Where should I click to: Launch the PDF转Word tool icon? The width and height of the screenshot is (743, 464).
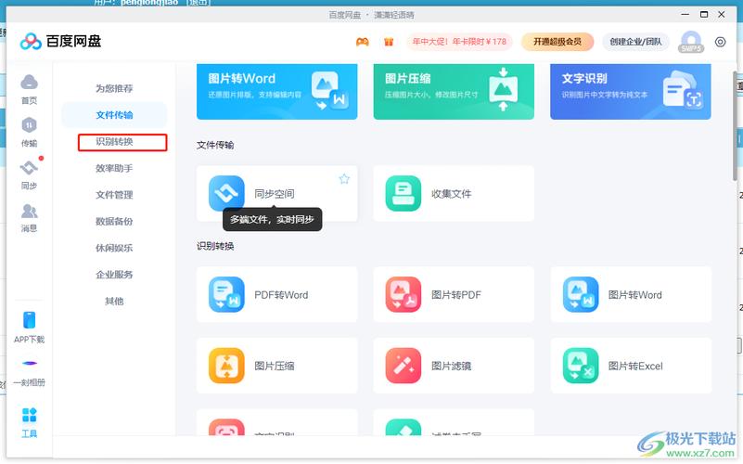(226, 294)
